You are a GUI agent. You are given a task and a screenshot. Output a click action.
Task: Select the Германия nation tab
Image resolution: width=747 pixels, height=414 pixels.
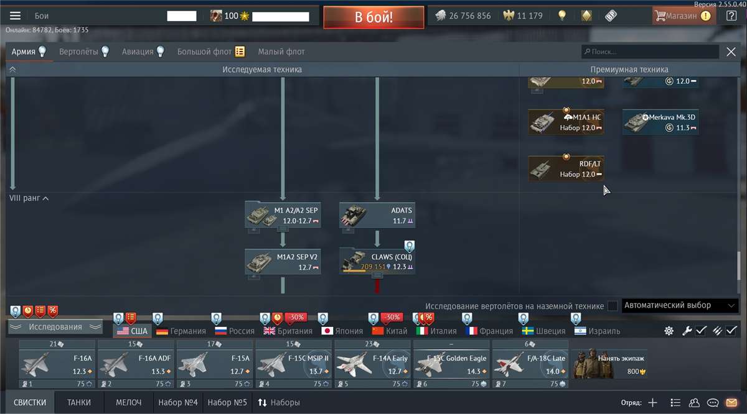click(181, 331)
